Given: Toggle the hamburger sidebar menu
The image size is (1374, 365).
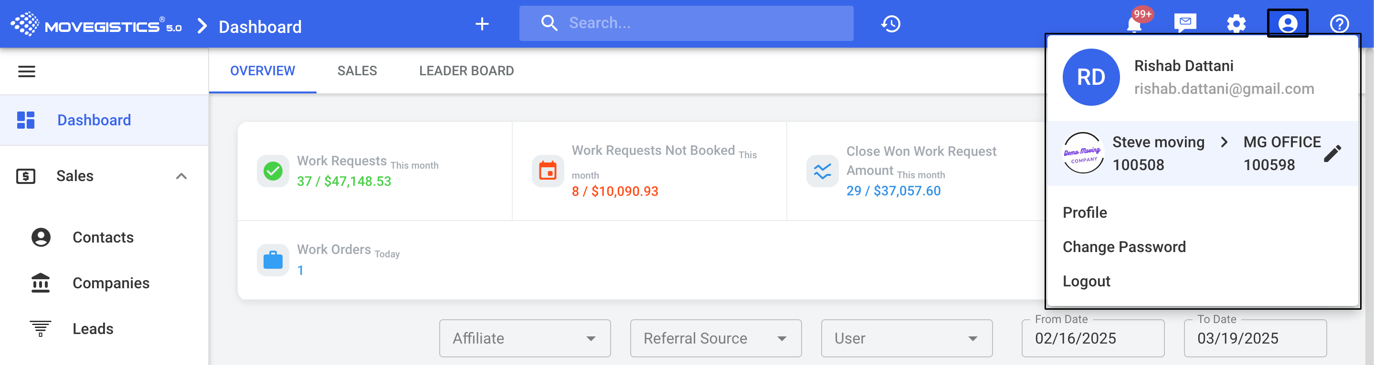Looking at the screenshot, I should (x=27, y=71).
